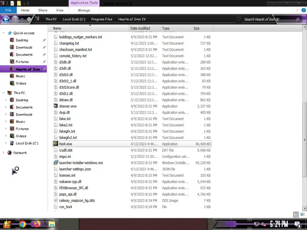The width and height of the screenshot is (307, 230).
Task: Switch to the Share ribbon tab
Action: pyautogui.click(x=43, y=10)
